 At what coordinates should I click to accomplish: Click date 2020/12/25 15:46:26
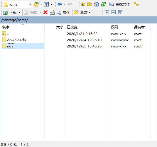(84, 46)
